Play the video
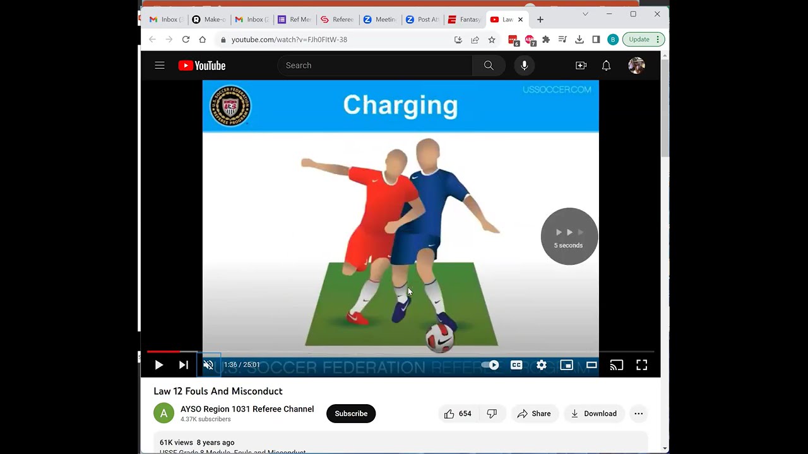Viewport: 808px width, 454px height. (159, 365)
